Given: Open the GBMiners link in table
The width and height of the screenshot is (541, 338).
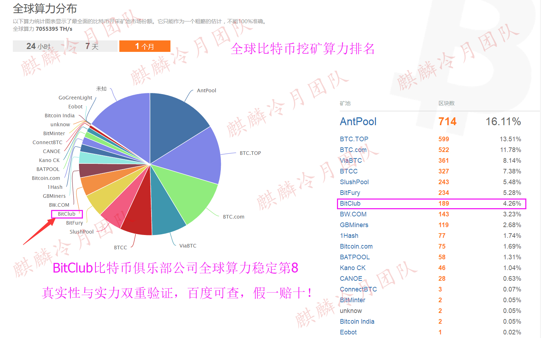Looking at the screenshot, I should [x=354, y=225].
